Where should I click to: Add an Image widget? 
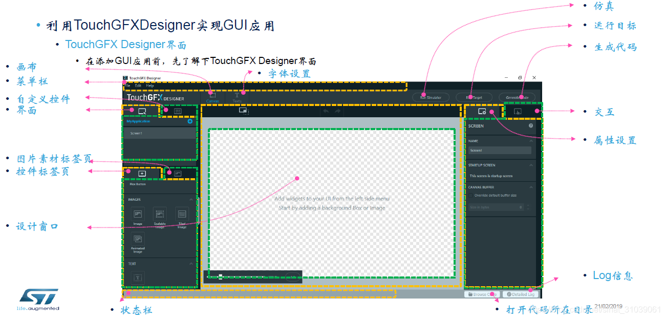138,216
